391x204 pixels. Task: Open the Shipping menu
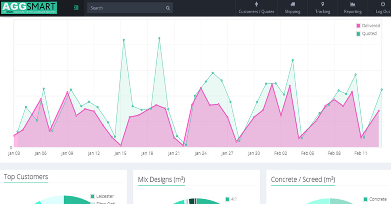click(x=292, y=8)
